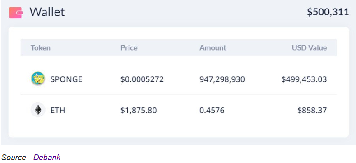This screenshot has width=356, height=163.
Task: Click the ETH diamond logo icon
Action: pyautogui.click(x=38, y=110)
